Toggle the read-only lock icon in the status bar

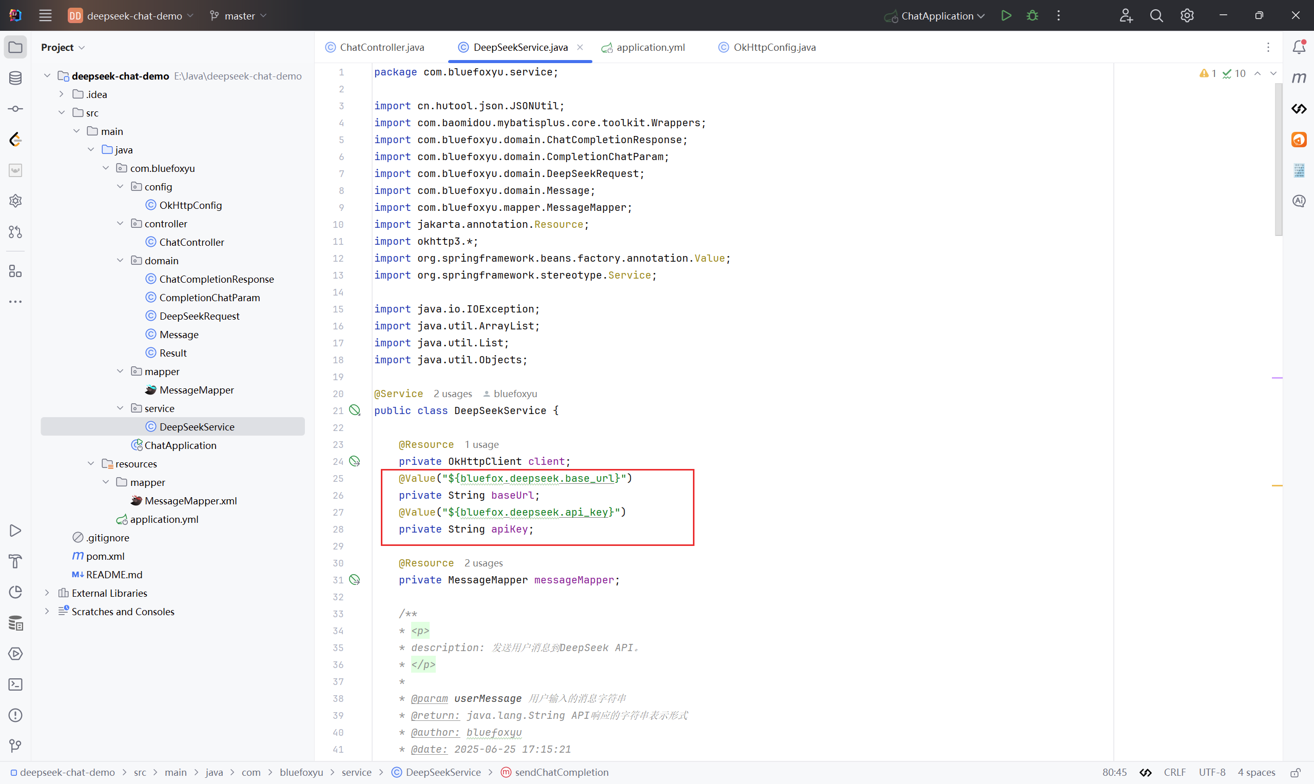click(1295, 772)
